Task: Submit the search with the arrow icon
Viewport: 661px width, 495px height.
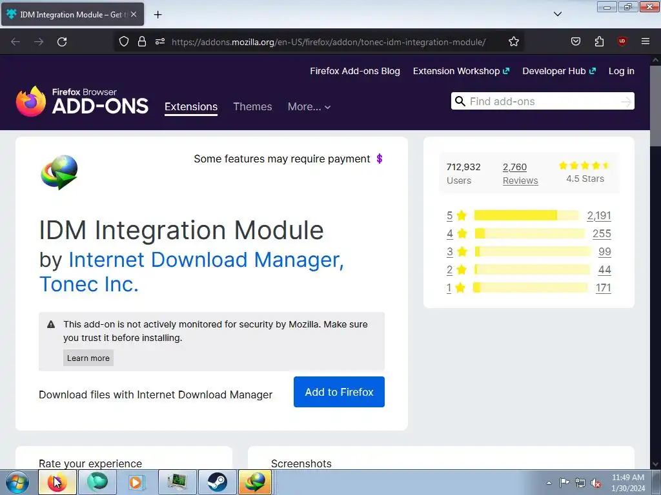Action: [x=626, y=101]
